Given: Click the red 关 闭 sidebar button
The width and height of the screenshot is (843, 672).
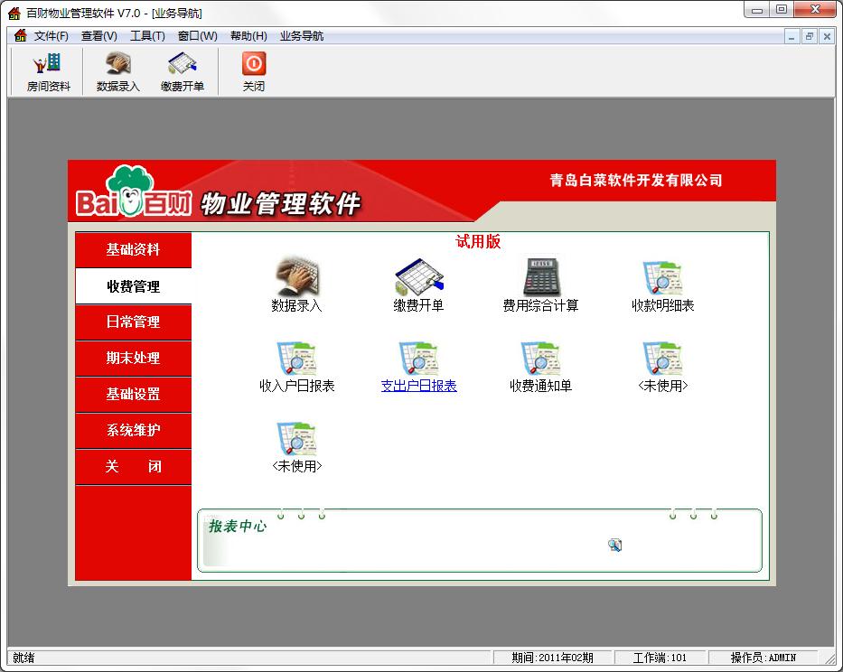Looking at the screenshot, I should point(134,466).
